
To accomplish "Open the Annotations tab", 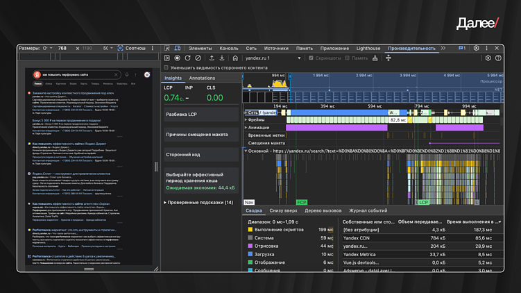I will click(202, 78).
